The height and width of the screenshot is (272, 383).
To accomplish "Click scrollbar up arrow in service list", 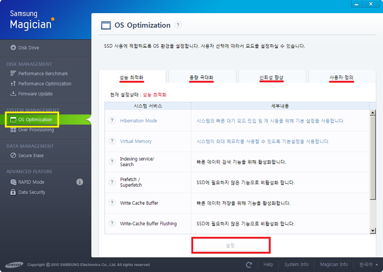I will (x=373, y=113).
